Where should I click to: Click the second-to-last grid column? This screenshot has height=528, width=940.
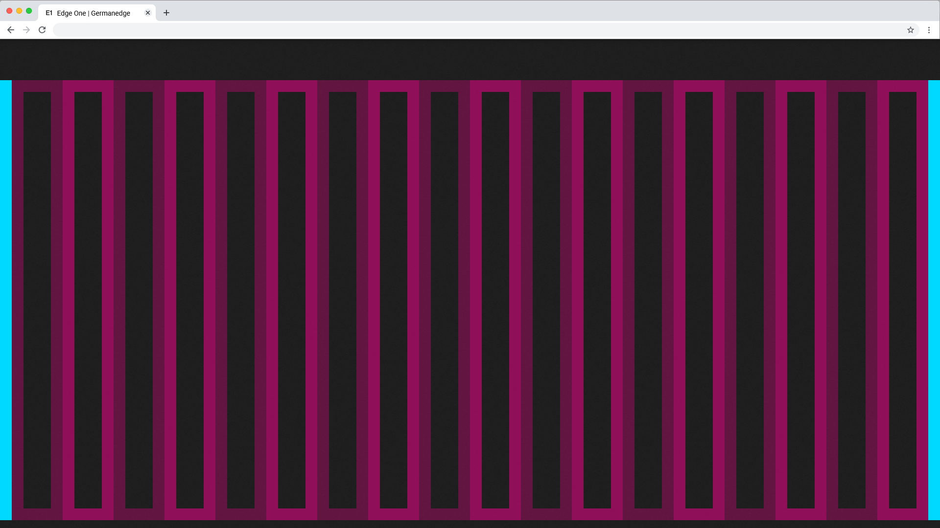pos(852,299)
